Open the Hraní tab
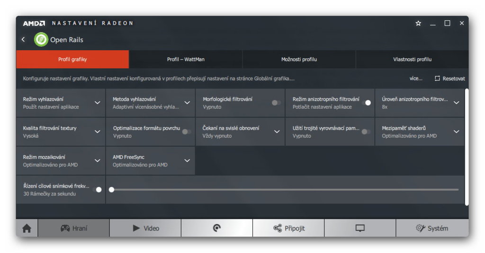 point(73,228)
